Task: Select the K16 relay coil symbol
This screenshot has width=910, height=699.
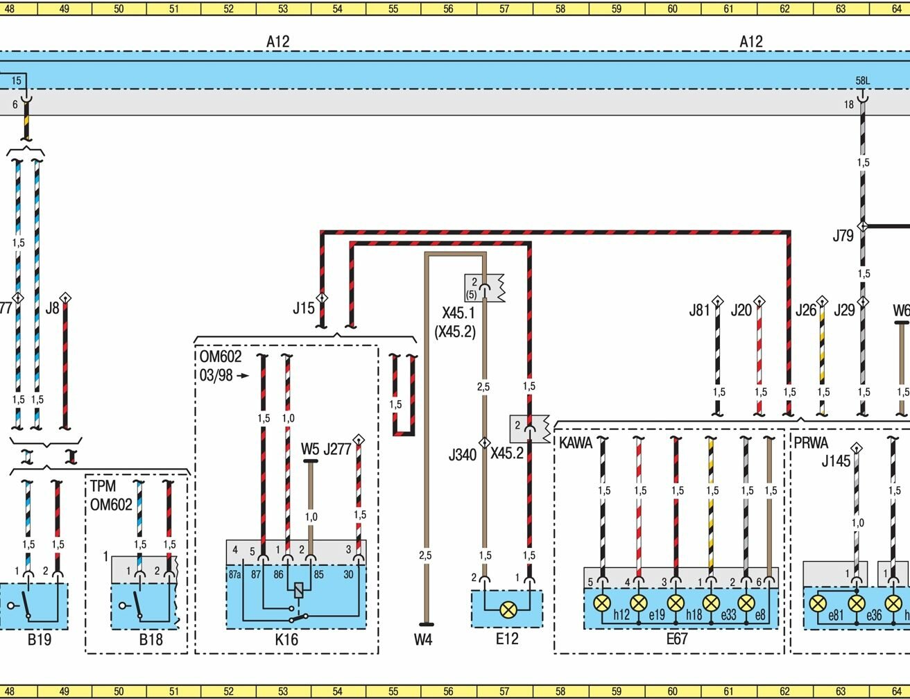Action: coord(298,591)
